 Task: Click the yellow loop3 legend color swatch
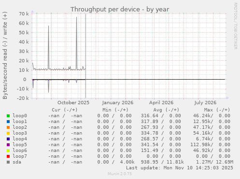click(x=8, y=133)
